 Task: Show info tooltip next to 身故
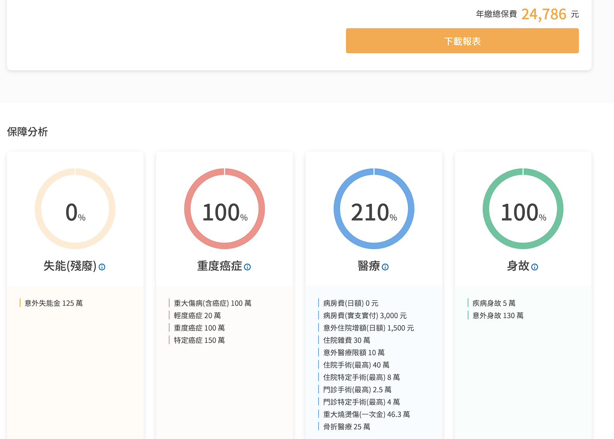534,267
